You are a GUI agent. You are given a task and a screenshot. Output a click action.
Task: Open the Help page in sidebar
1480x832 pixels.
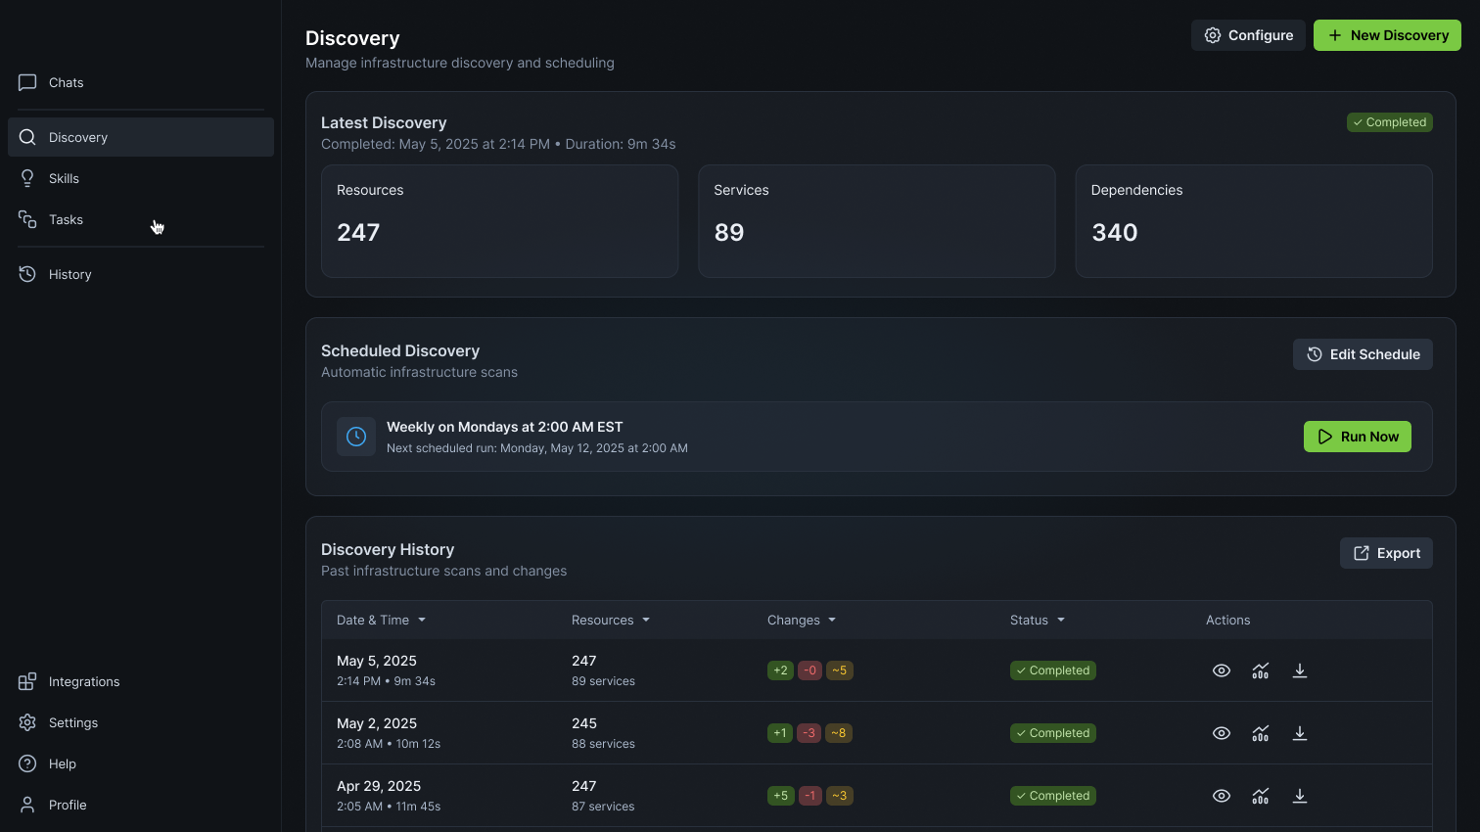62,763
